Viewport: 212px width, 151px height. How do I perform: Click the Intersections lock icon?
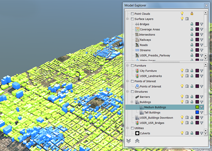click(192, 34)
